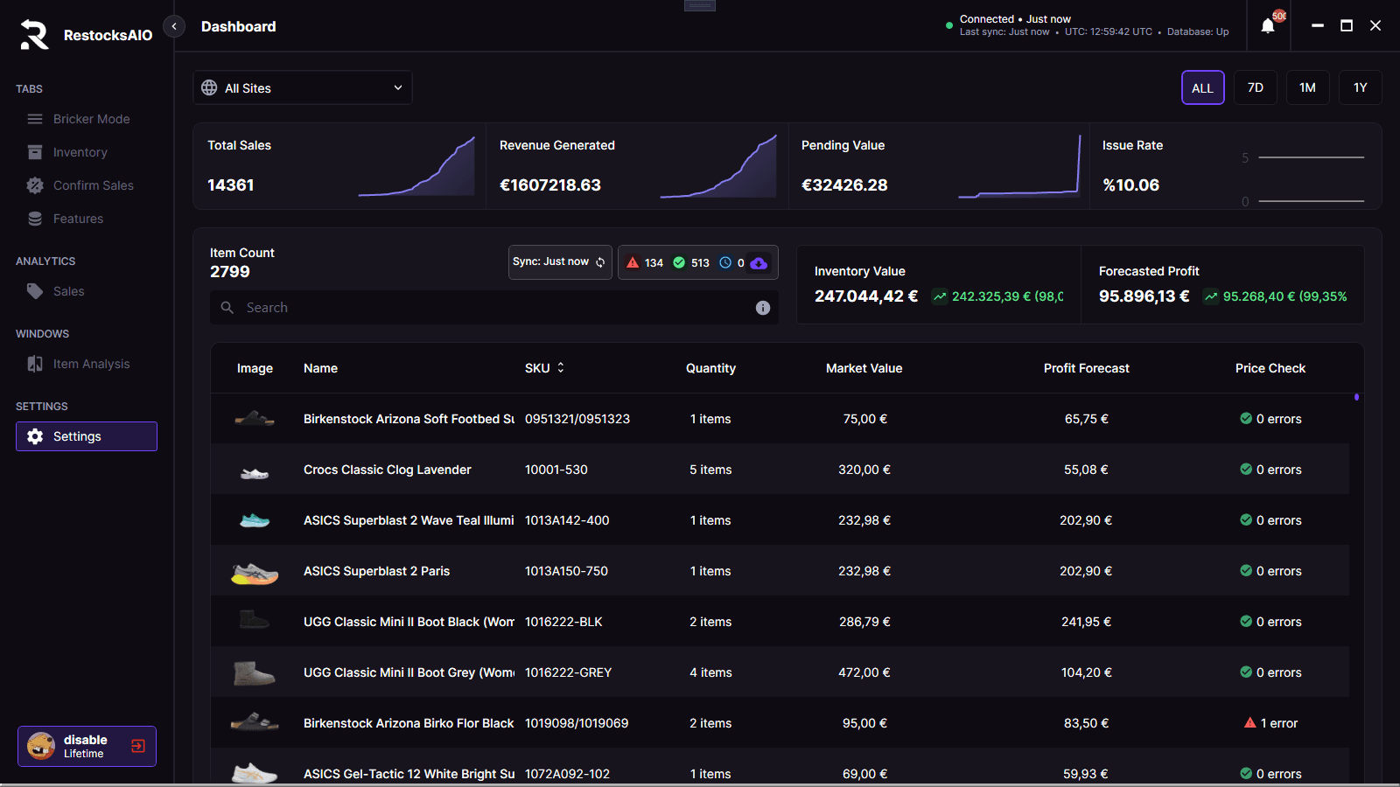Click the Price Check column header
Screen dimensions: 1400x787
click(1270, 368)
